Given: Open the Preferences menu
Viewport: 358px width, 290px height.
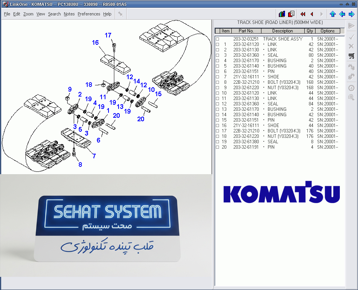Looking at the screenshot, I should click(x=89, y=14).
